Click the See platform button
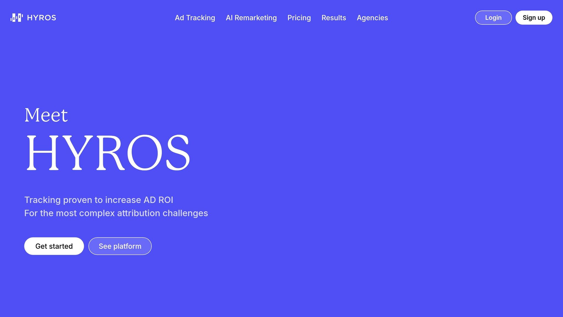 (x=120, y=246)
